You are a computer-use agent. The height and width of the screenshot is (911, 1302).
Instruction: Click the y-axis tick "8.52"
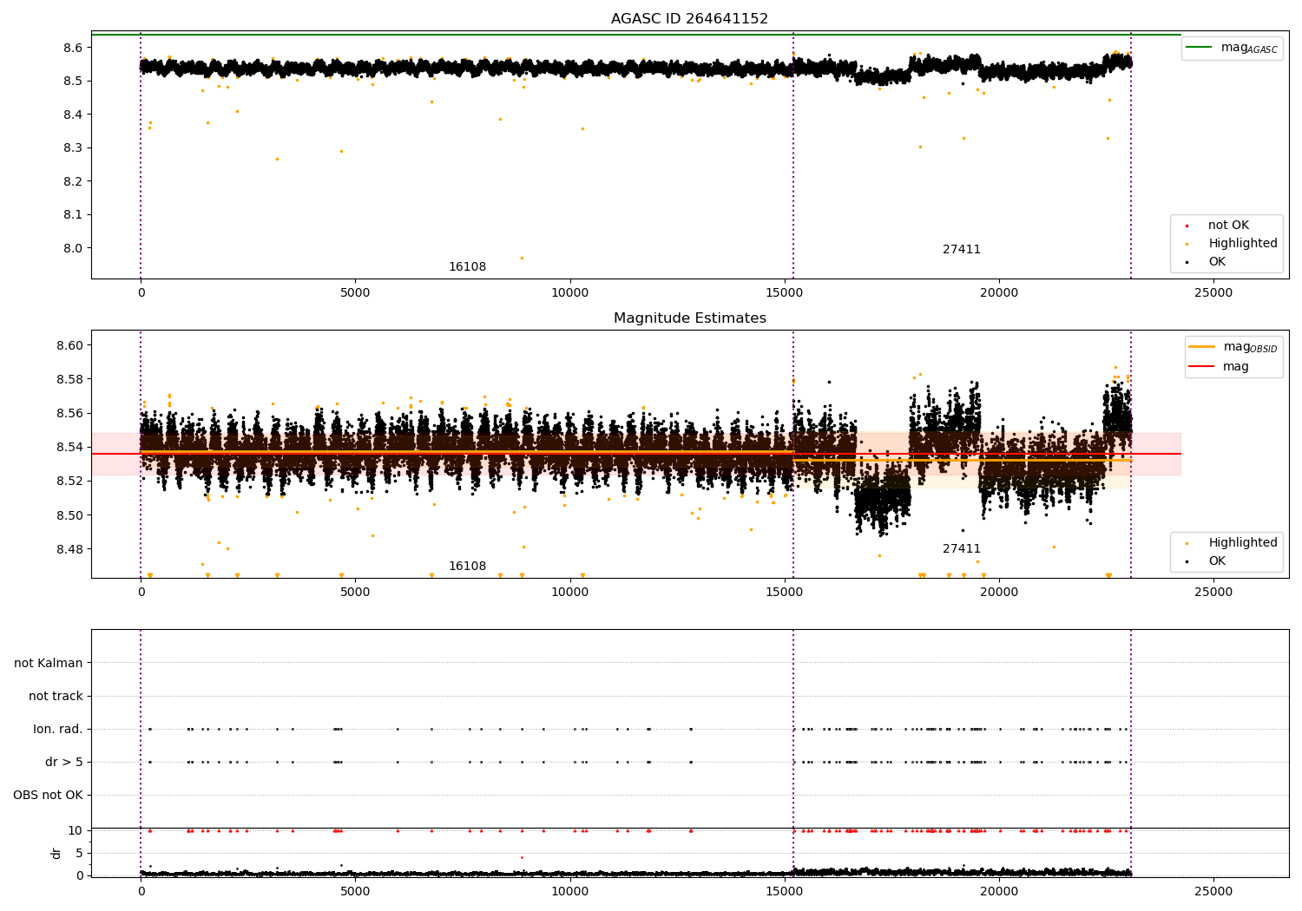pos(69,481)
